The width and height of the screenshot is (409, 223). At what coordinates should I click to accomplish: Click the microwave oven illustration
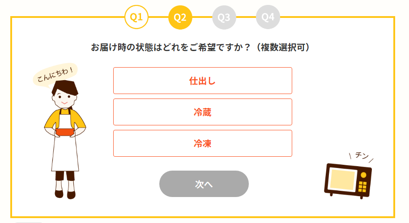click(x=348, y=181)
